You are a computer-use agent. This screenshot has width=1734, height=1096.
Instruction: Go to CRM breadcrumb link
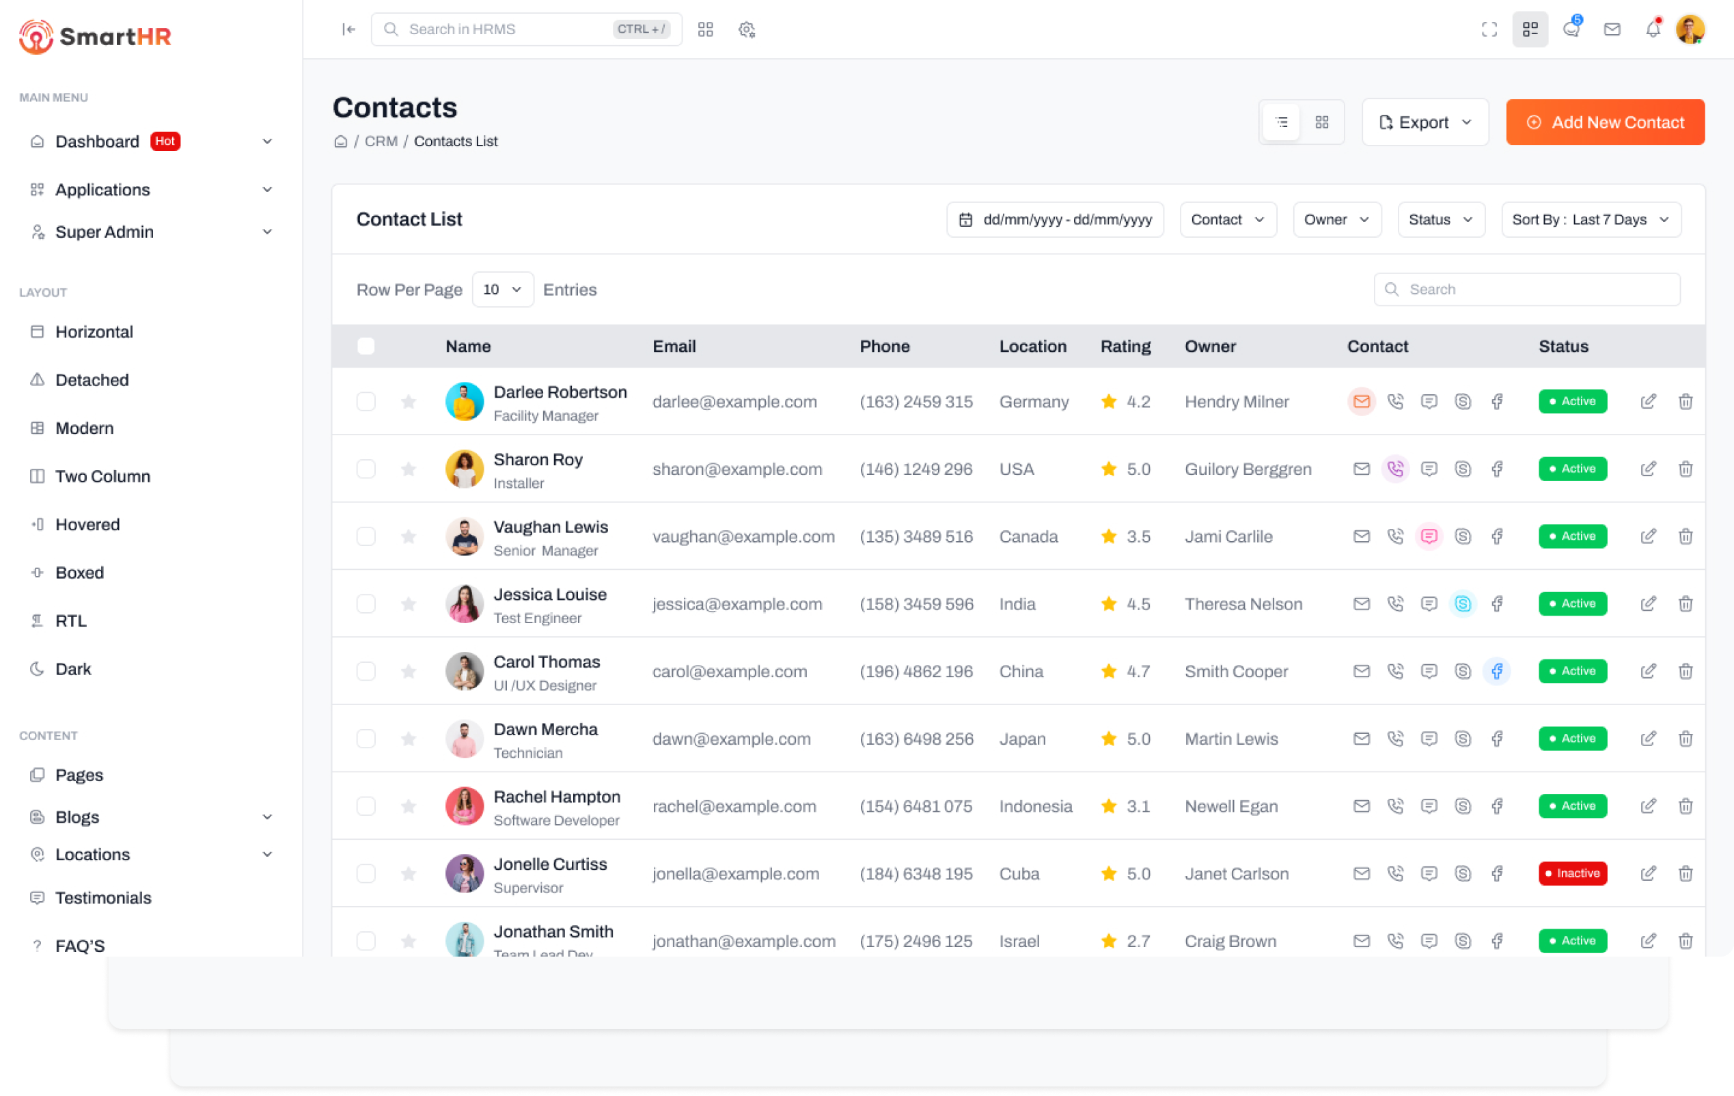(381, 142)
